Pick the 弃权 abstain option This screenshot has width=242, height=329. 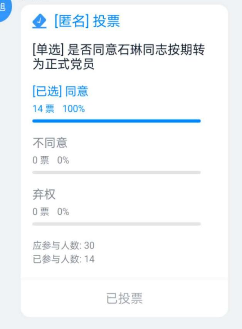[44, 194]
